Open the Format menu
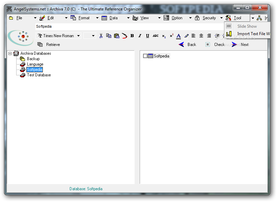Viewport: 277px width, 202px height. point(84,18)
